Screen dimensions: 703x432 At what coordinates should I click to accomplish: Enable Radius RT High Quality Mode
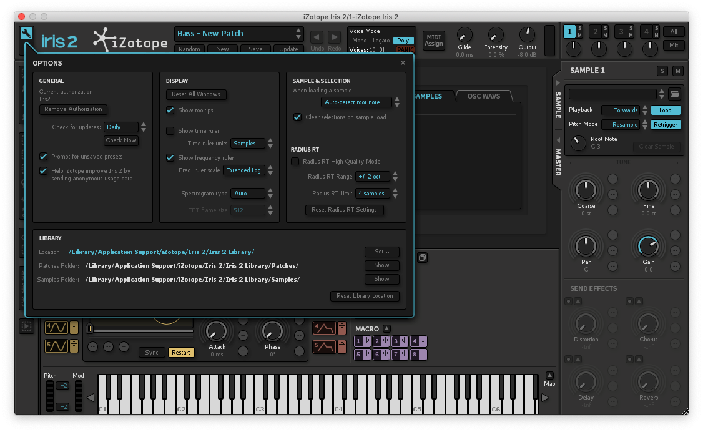(295, 161)
